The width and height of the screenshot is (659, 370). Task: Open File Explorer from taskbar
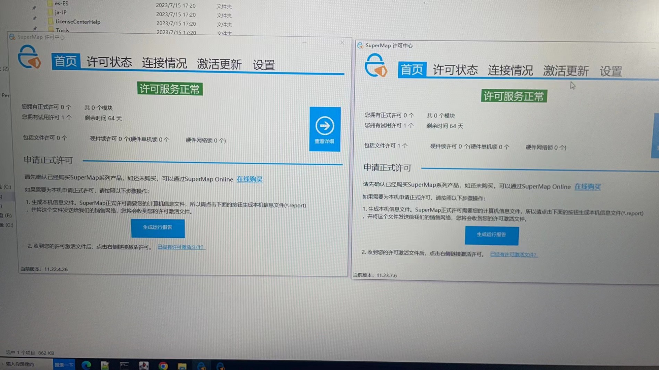click(x=182, y=366)
